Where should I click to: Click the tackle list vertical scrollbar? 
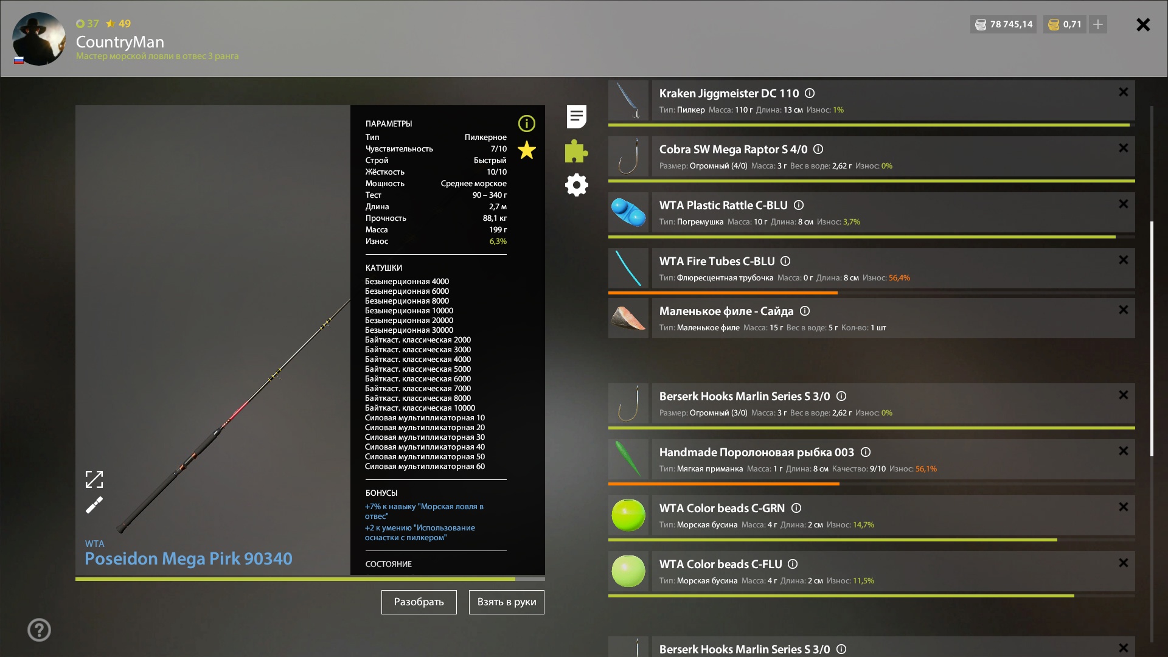pos(1152,339)
